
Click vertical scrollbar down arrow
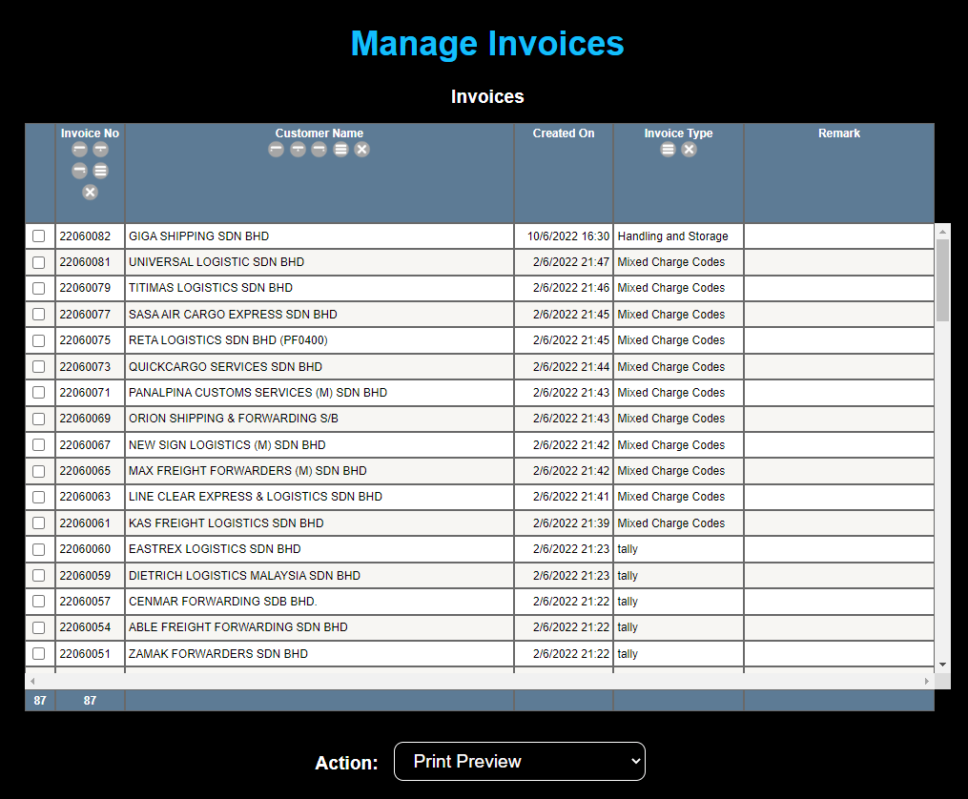[942, 665]
